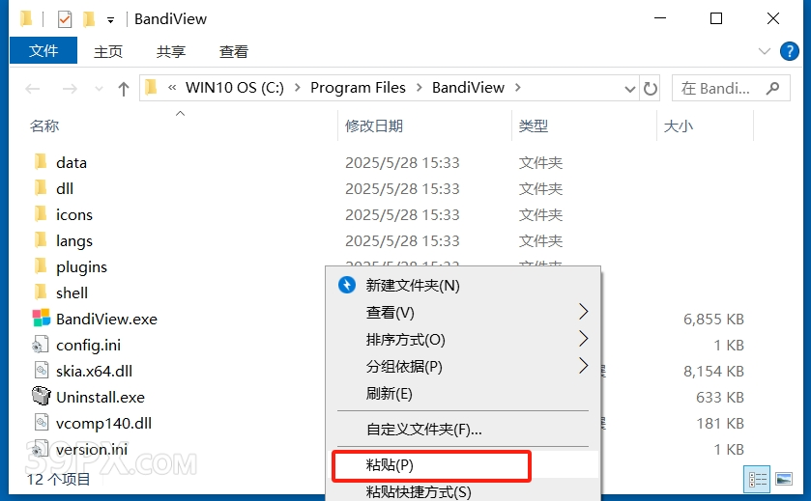Click the 6,855 KB size value
The image size is (811, 501).
click(713, 320)
